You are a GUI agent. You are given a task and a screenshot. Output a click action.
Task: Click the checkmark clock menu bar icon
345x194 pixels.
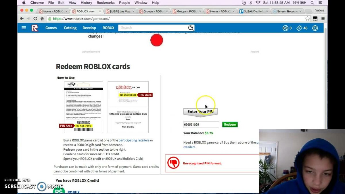click(x=244, y=3)
